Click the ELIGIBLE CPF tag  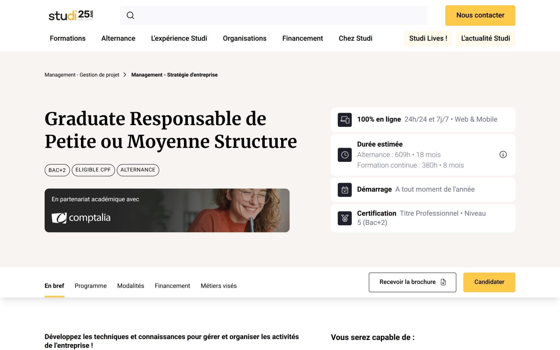click(93, 170)
